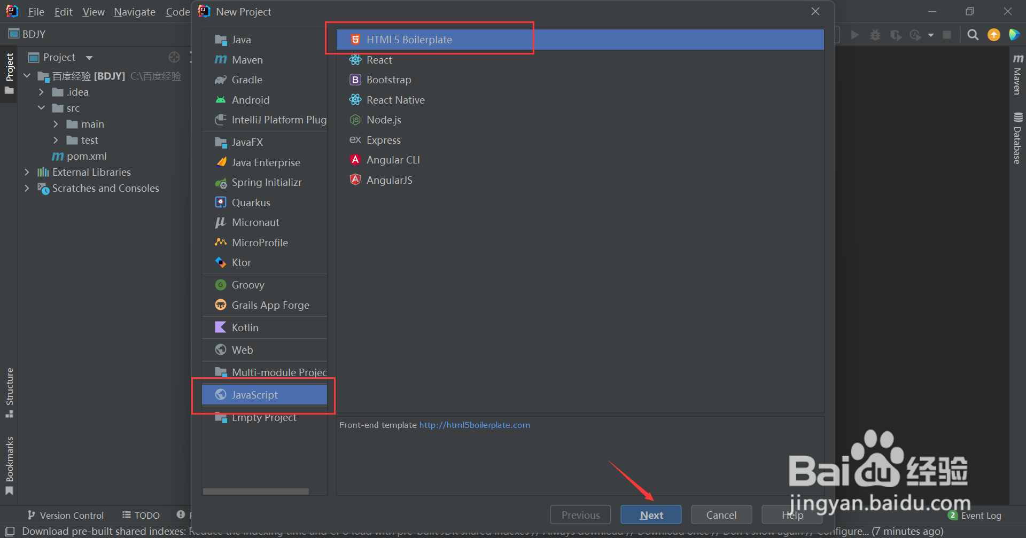Screen dimensions: 1026x538
Task: Choose Multi-module Project type
Action: coord(265,372)
